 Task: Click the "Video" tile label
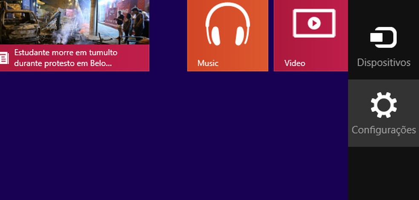[x=295, y=63]
